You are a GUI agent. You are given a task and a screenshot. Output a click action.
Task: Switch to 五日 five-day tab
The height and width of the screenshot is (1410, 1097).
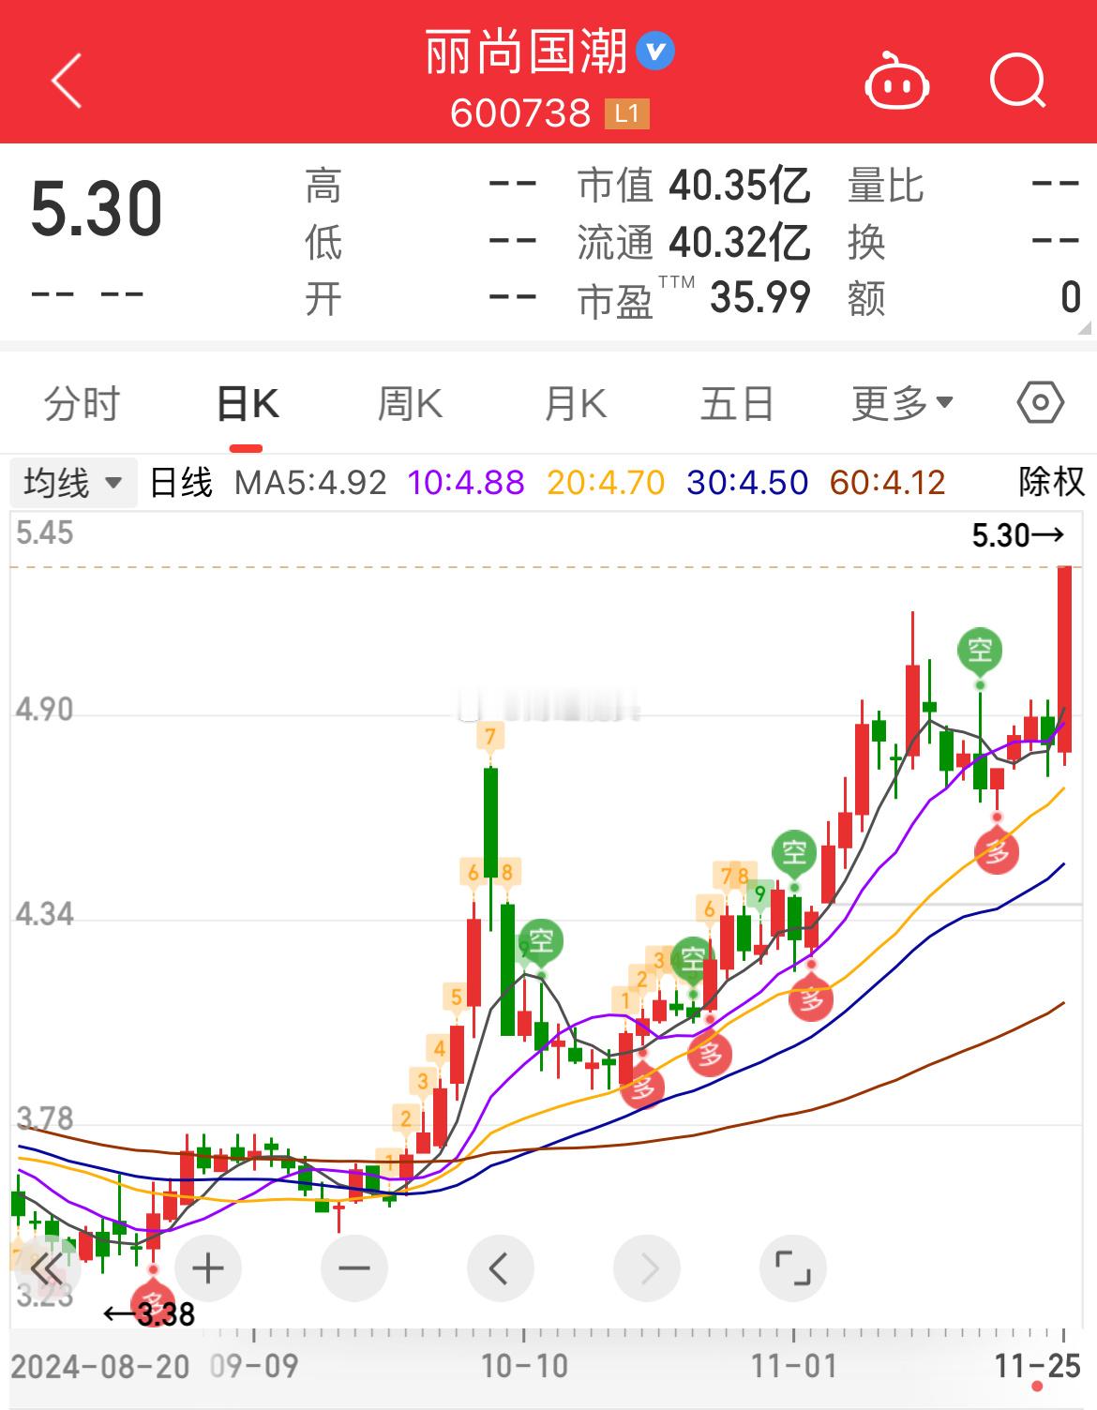[737, 404]
